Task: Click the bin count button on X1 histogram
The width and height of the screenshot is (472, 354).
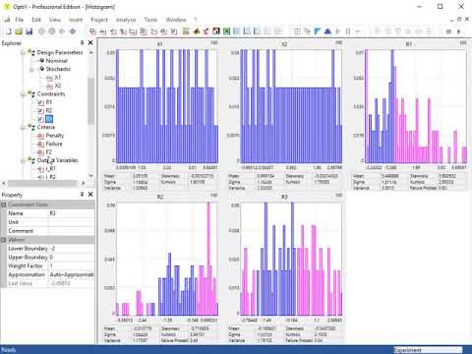Action: (214, 43)
